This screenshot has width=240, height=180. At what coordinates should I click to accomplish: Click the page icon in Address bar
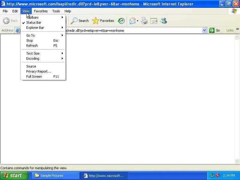[x=18, y=30]
